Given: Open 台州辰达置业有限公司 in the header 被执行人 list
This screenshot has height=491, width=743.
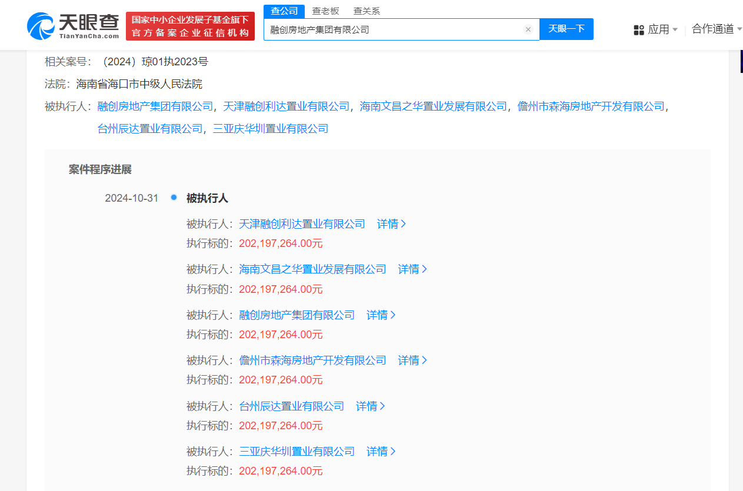Looking at the screenshot, I should tap(150, 128).
